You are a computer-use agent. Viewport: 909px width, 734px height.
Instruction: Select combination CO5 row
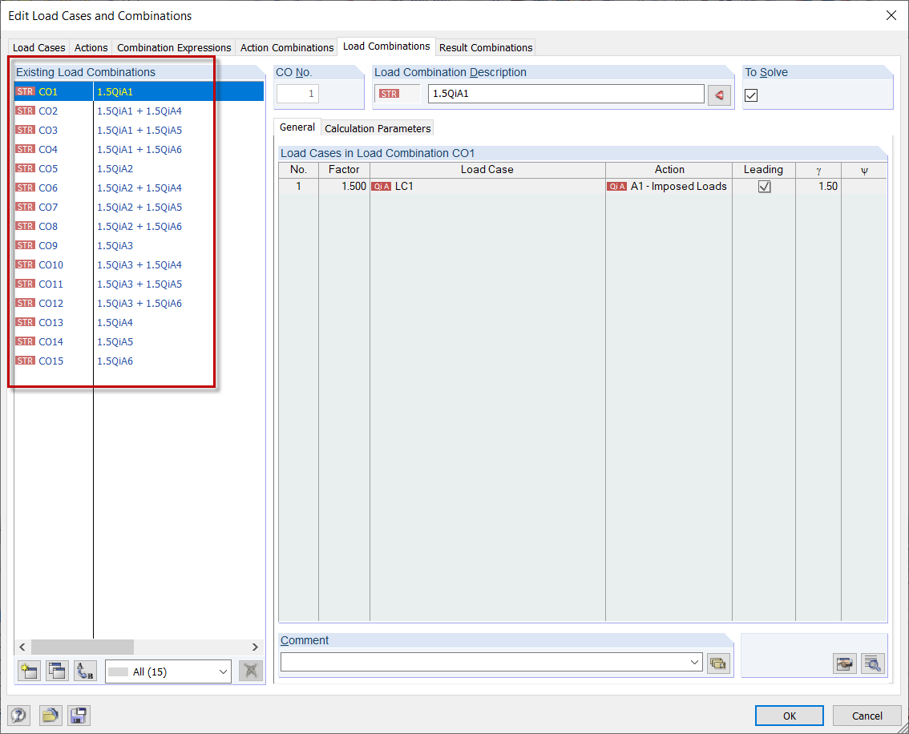click(139, 168)
